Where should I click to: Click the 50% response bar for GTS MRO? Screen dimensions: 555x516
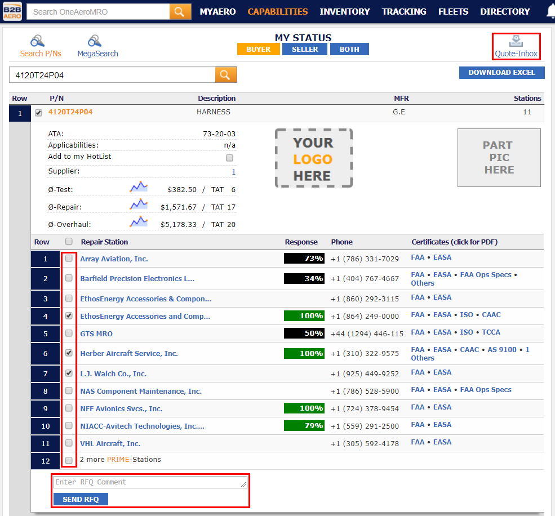(x=304, y=333)
